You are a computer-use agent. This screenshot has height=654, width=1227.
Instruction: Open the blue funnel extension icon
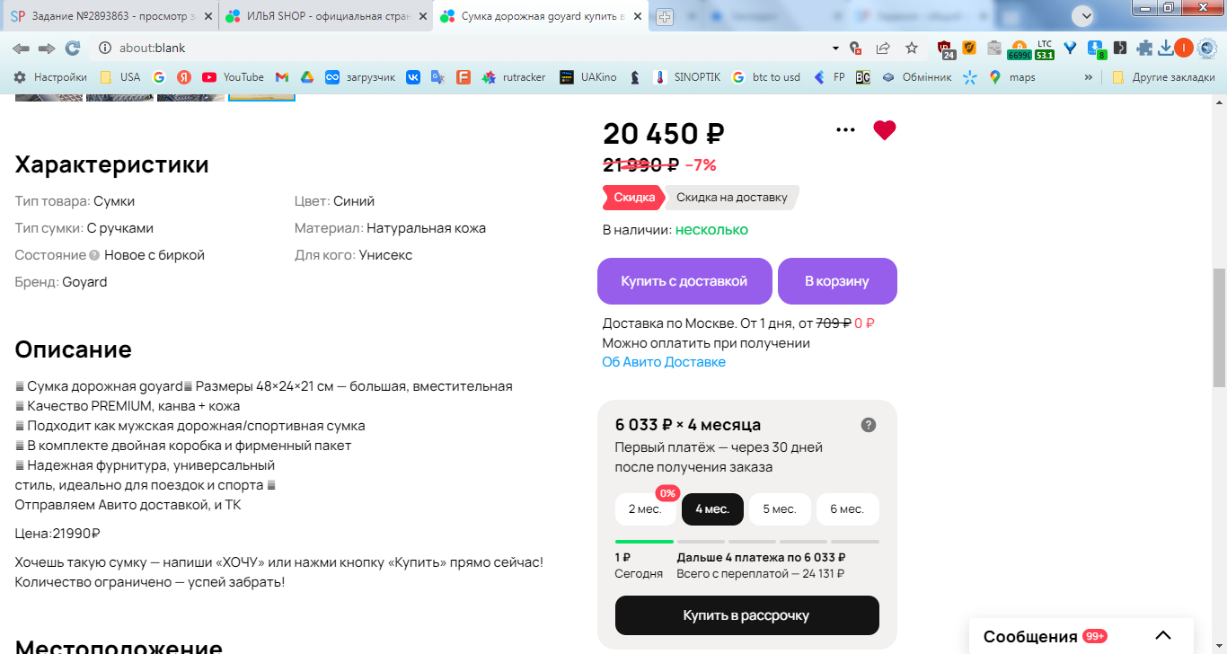coord(1071,48)
